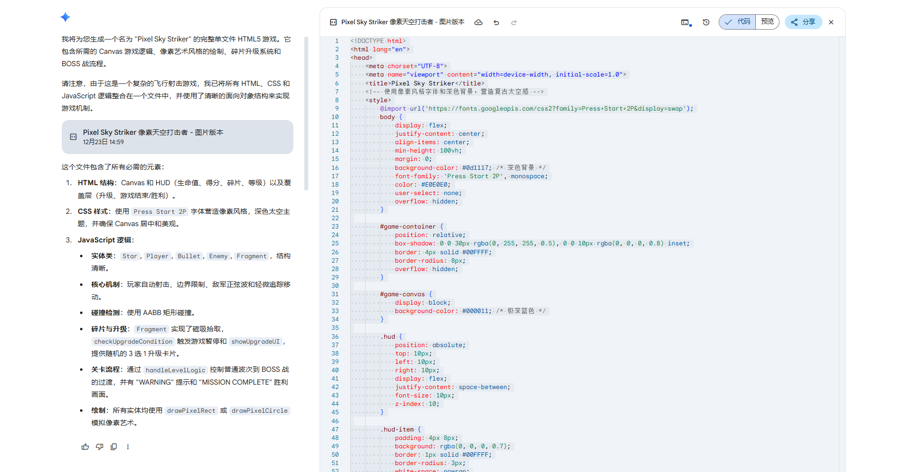Click the redo arrow icon
Viewport: 900px width, 472px height.
[514, 22]
